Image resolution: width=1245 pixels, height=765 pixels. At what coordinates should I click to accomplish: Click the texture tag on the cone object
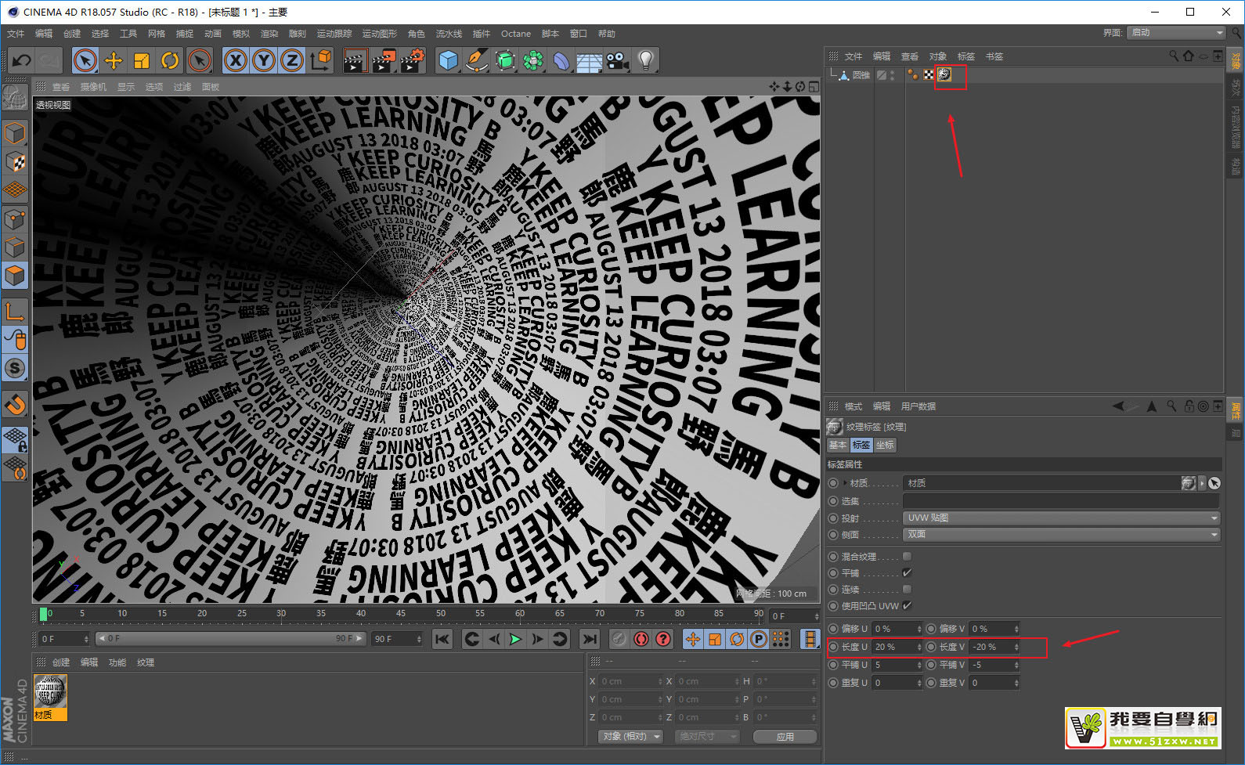(945, 74)
